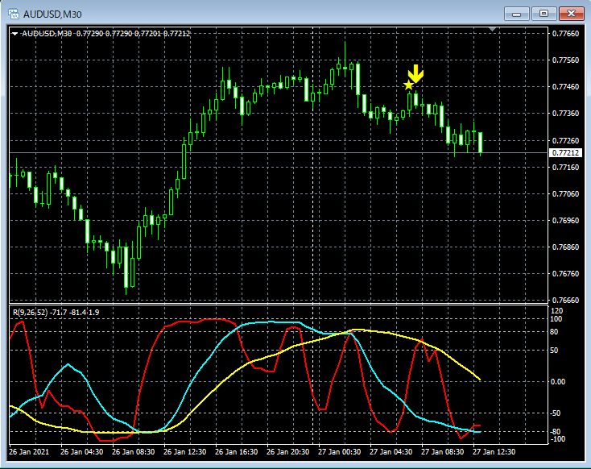Viewport: 591px width, 469px height.
Task: Click price level 0.77260 on the scale
Action: click(565, 141)
